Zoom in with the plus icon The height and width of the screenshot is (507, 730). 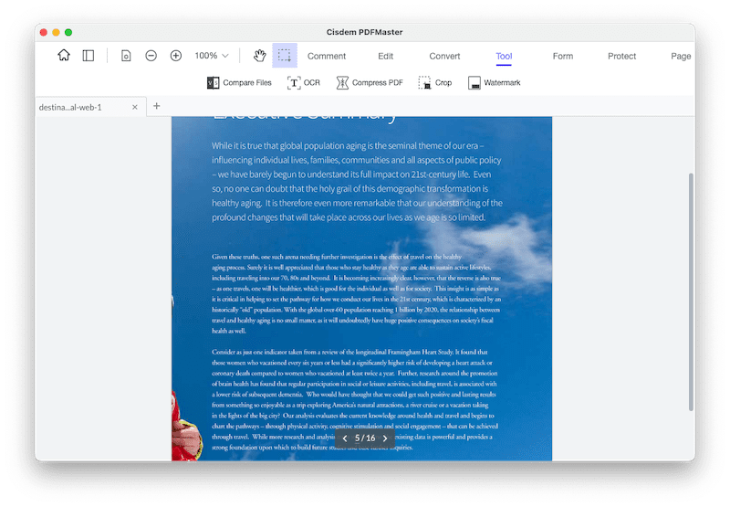pyautogui.click(x=176, y=56)
